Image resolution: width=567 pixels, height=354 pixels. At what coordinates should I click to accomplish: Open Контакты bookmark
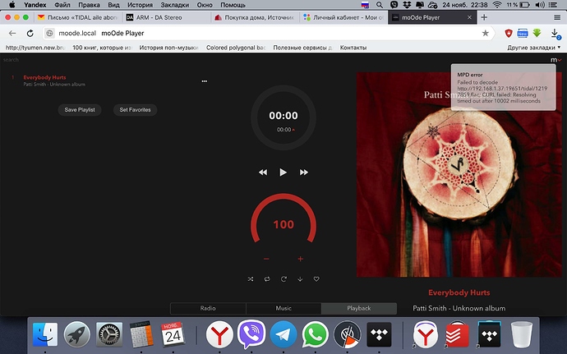pyautogui.click(x=353, y=48)
